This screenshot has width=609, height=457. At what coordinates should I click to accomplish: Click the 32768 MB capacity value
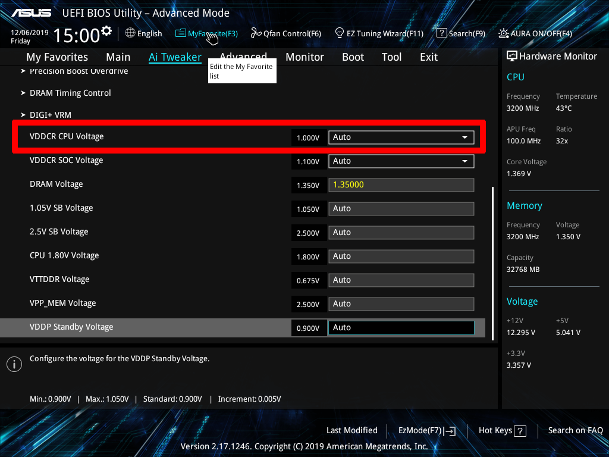tap(523, 270)
